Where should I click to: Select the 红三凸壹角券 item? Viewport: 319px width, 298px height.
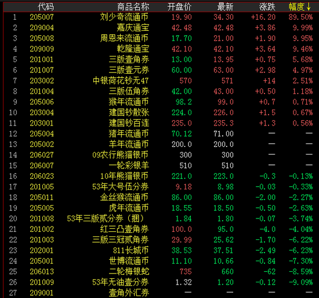coord(124,229)
